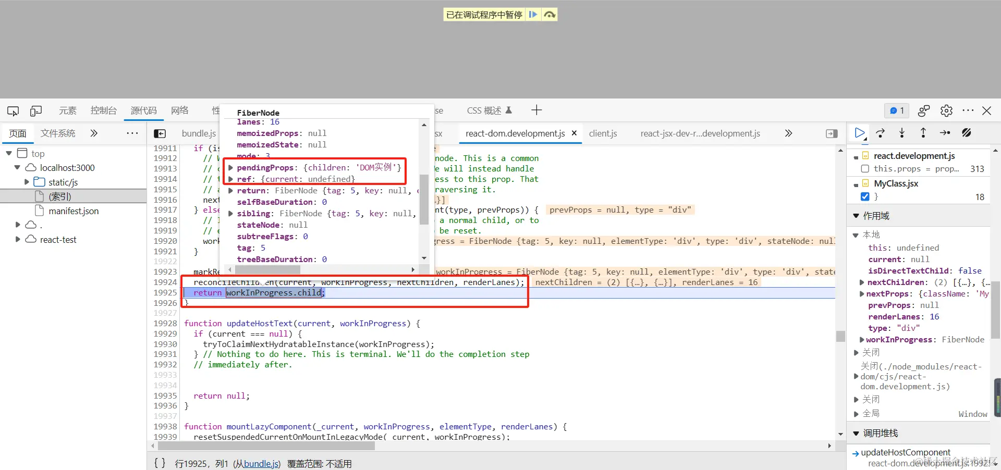This screenshot has width=1001, height=470.
Task: Click the code editor horizontal scrollbar thumb
Action: [266, 446]
